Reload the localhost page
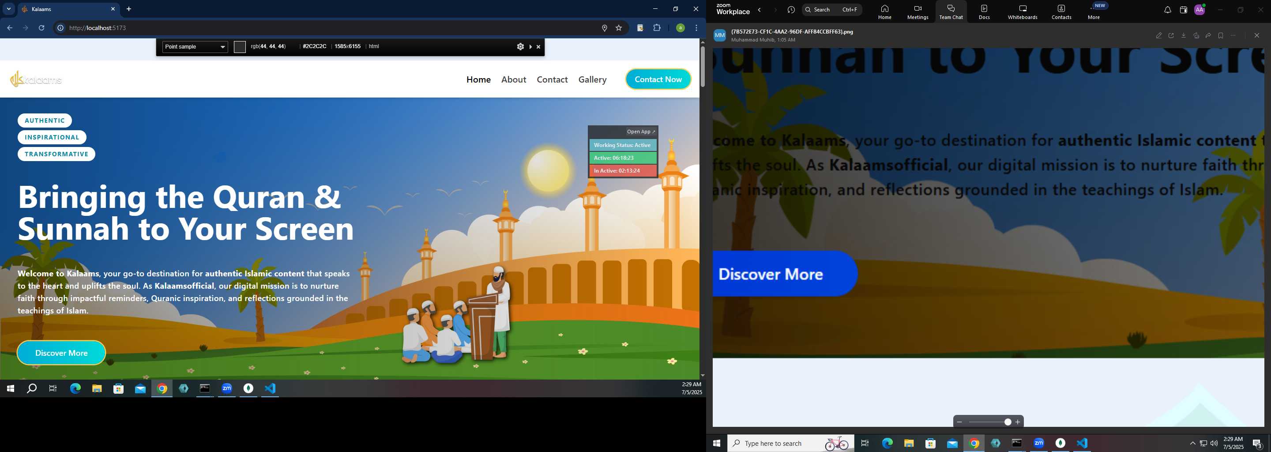Image resolution: width=1271 pixels, height=452 pixels. coord(41,28)
